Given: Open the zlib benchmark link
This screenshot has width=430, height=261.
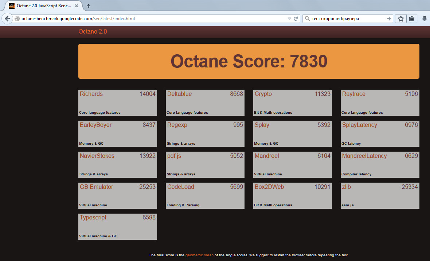Looking at the screenshot, I should [x=347, y=187].
